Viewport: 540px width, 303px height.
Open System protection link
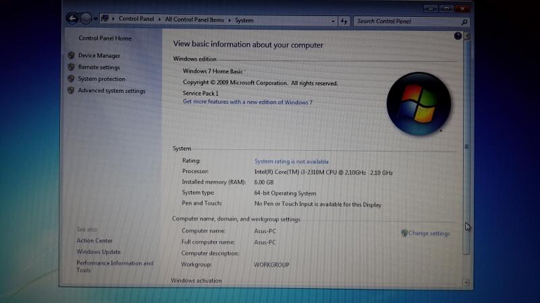click(x=102, y=79)
